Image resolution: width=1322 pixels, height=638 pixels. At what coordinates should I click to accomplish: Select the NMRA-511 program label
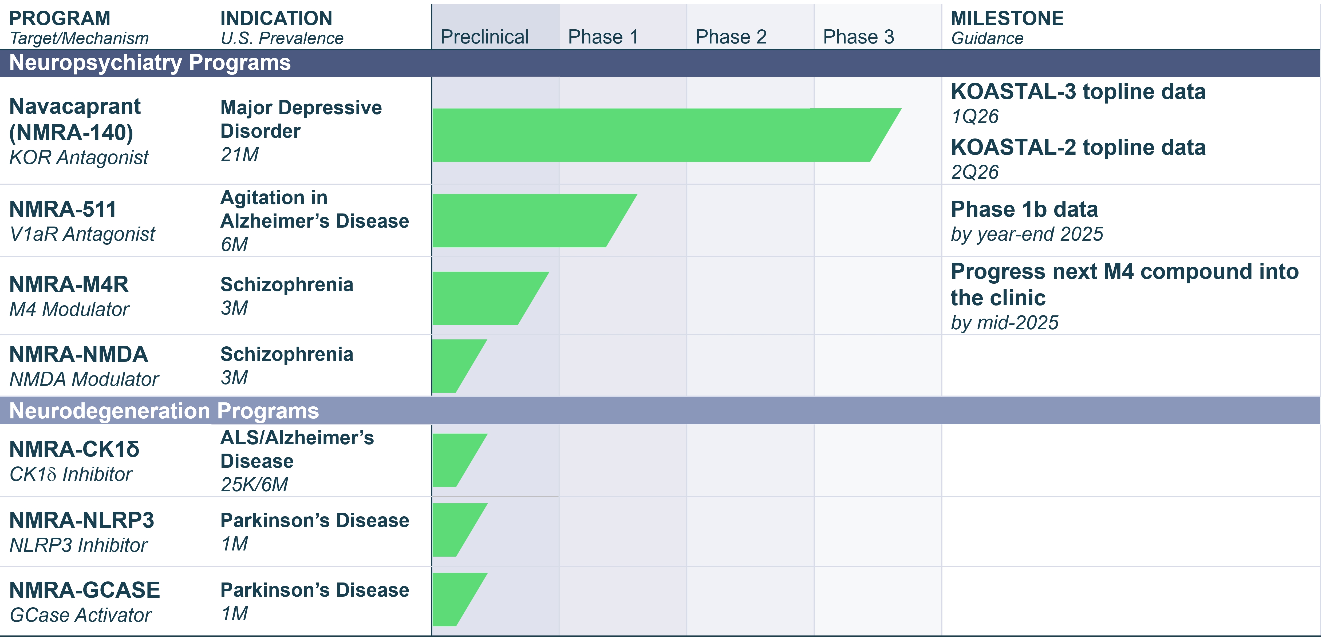point(63,209)
